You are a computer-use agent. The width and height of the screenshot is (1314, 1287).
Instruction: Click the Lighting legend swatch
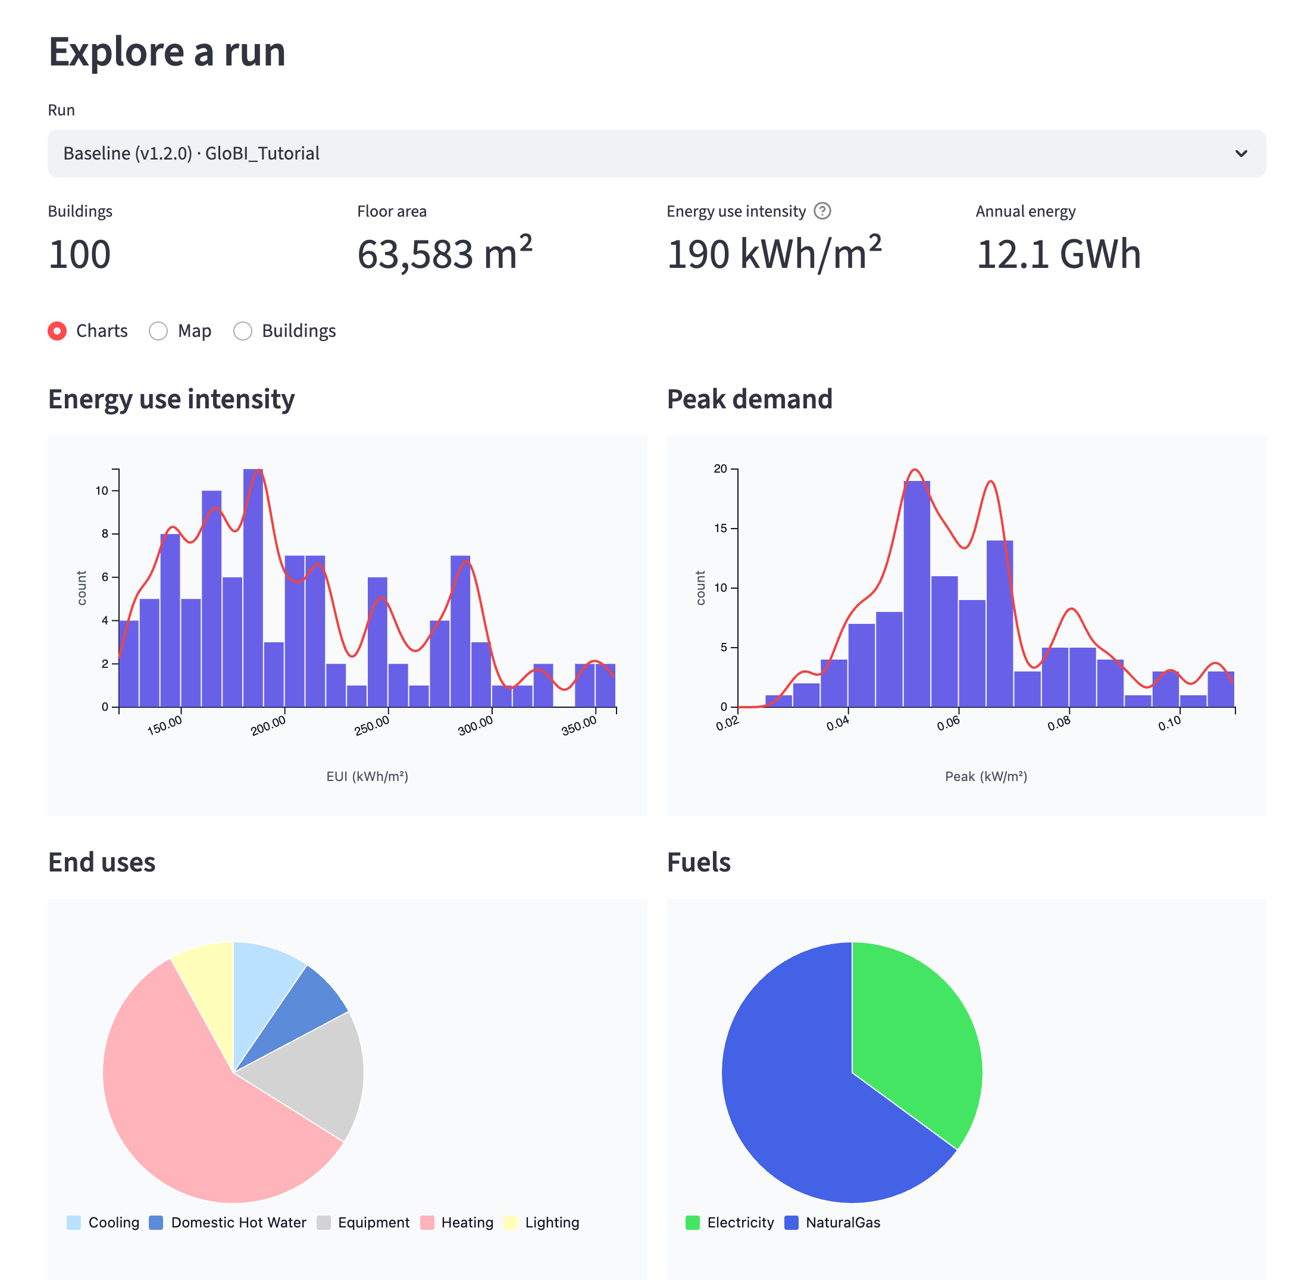coord(510,1222)
